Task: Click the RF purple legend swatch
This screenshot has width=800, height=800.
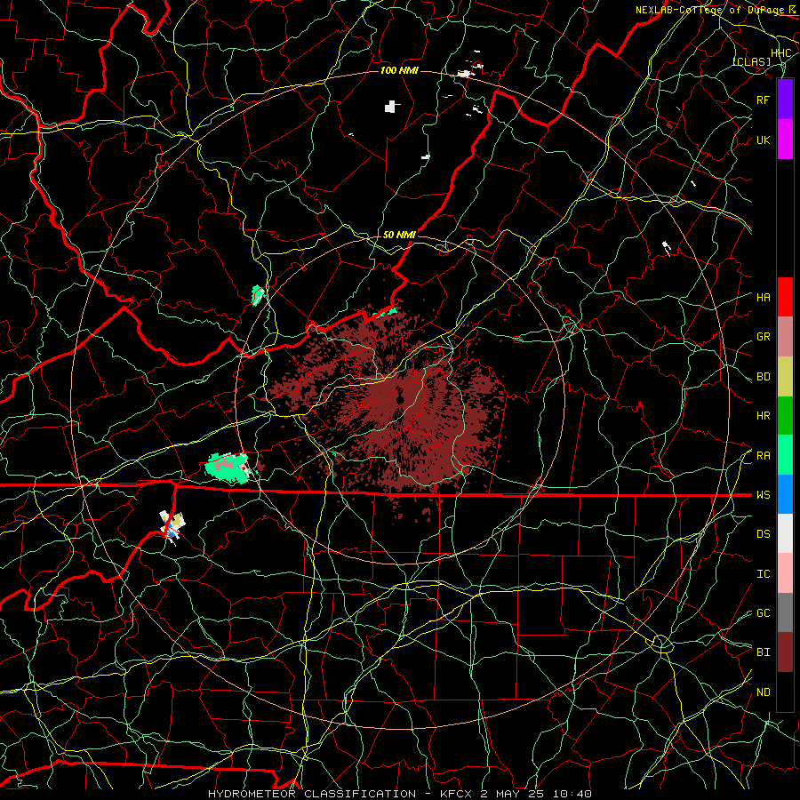Action: 785,100
